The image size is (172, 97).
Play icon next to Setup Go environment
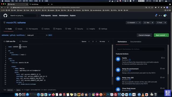coord(118,70)
